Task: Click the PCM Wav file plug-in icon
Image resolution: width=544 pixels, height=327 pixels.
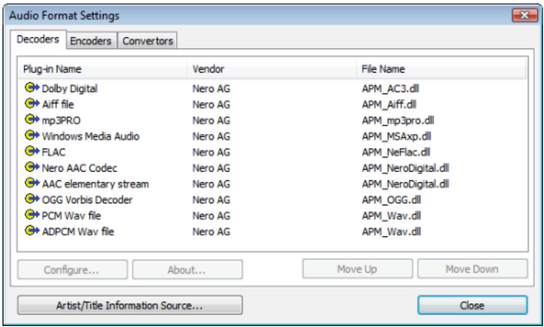Action: click(32, 215)
